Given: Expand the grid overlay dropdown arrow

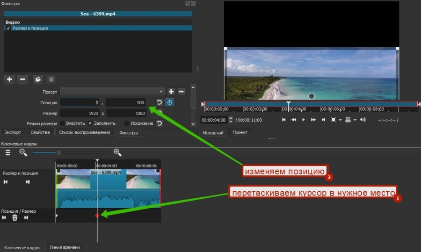Looking at the screenshot, I should (x=355, y=120).
